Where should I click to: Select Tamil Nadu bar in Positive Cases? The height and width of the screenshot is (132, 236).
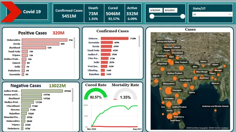click(x=25, y=51)
